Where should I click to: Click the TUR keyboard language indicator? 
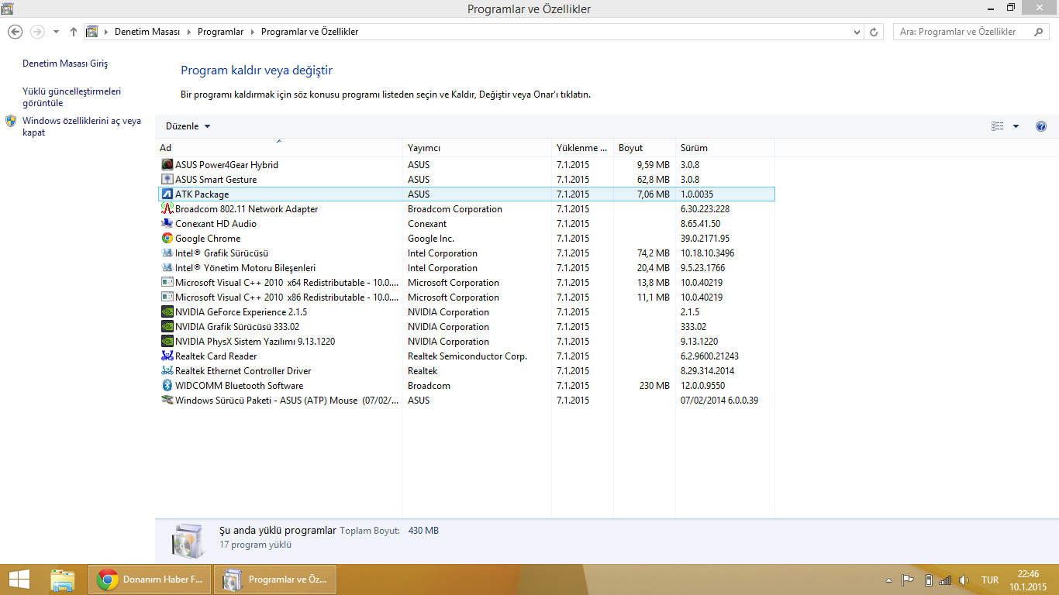(990, 580)
